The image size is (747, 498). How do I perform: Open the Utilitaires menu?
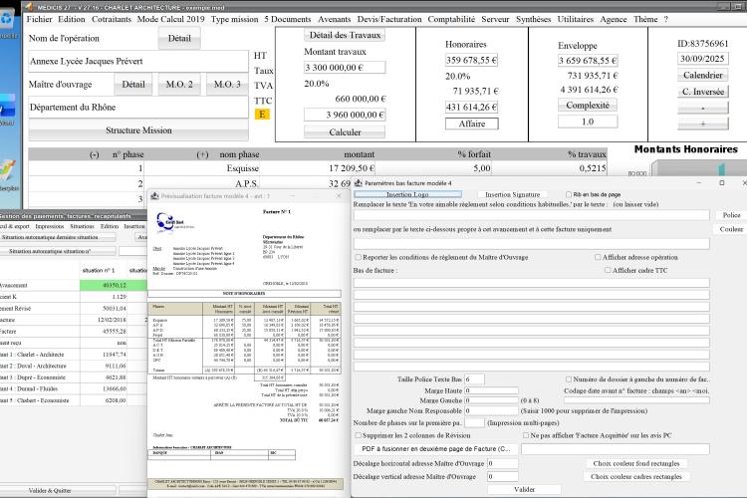pos(576,20)
